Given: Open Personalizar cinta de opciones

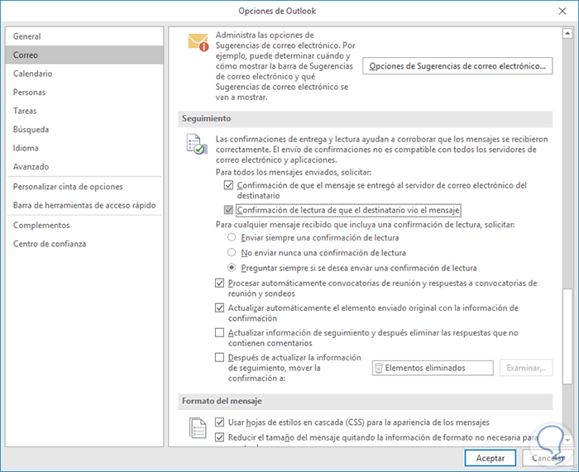Looking at the screenshot, I should click(x=84, y=187).
